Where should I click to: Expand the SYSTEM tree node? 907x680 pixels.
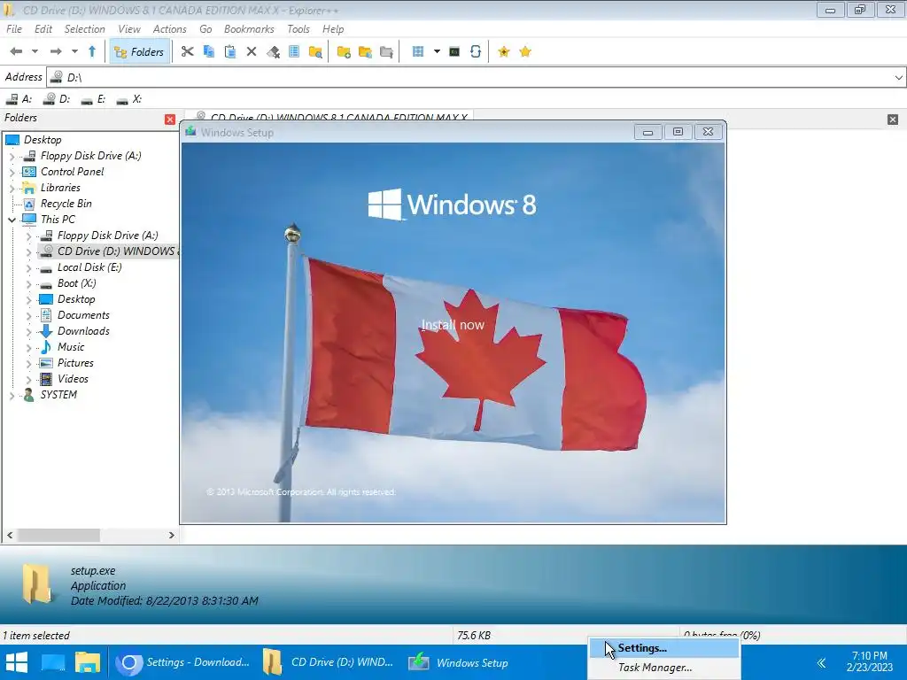[x=12, y=396]
